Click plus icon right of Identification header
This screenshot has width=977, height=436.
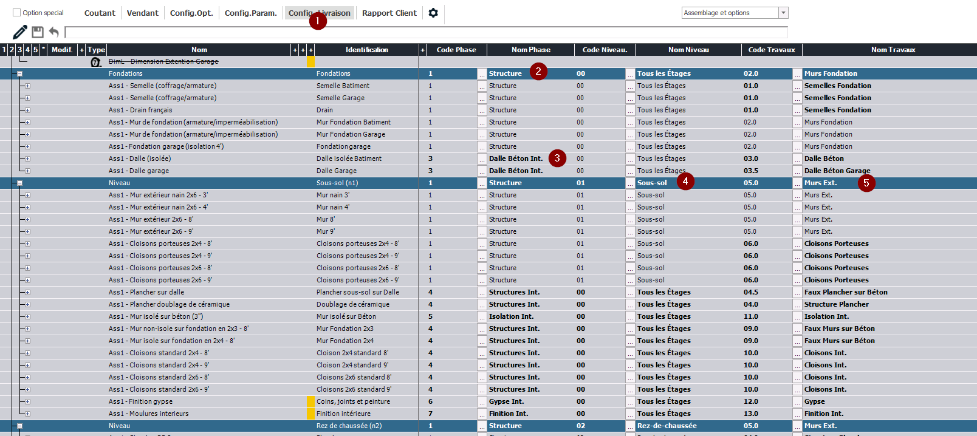(x=423, y=50)
